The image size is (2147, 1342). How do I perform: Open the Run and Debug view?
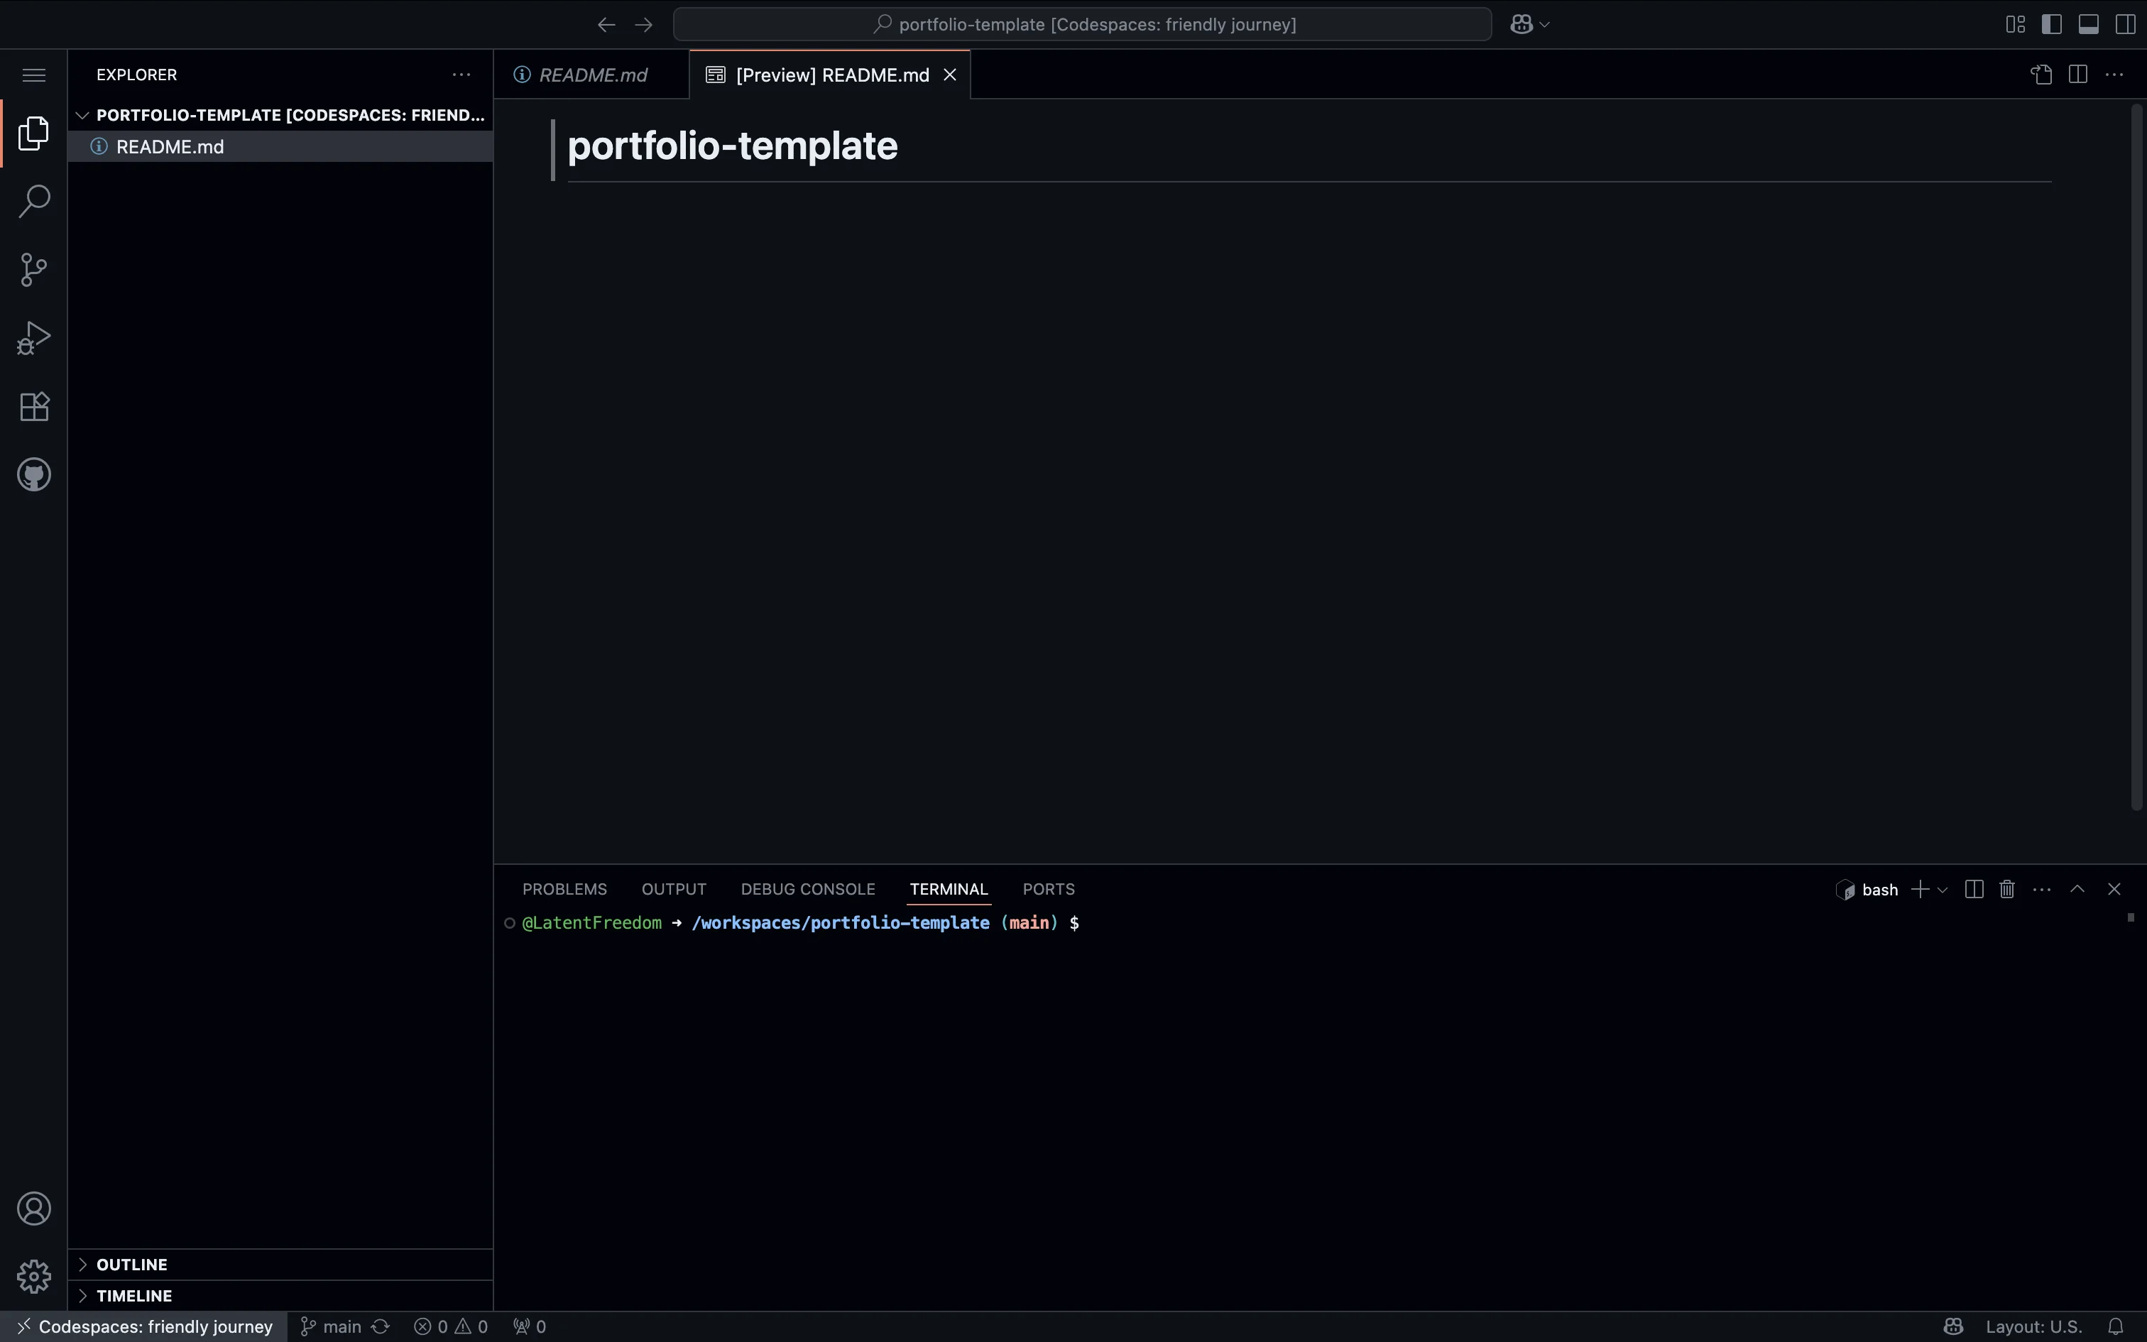coord(33,337)
